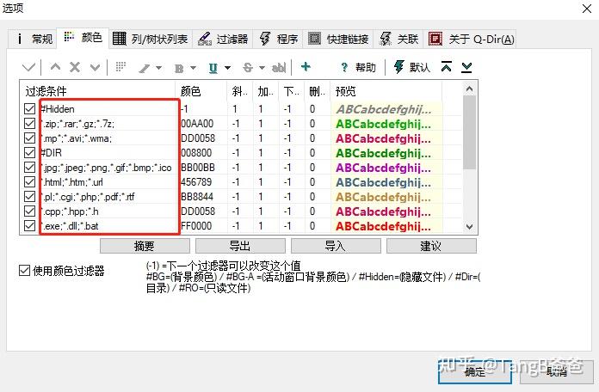
Task: Select the 颜色 tab
Action: pos(83,38)
